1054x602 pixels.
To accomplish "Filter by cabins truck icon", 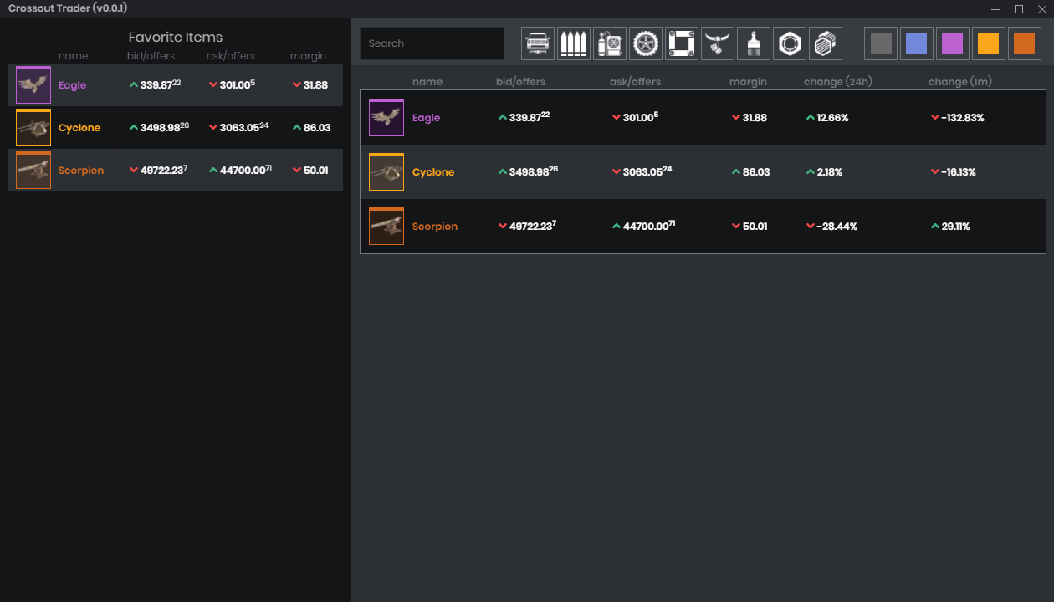I will [x=538, y=43].
